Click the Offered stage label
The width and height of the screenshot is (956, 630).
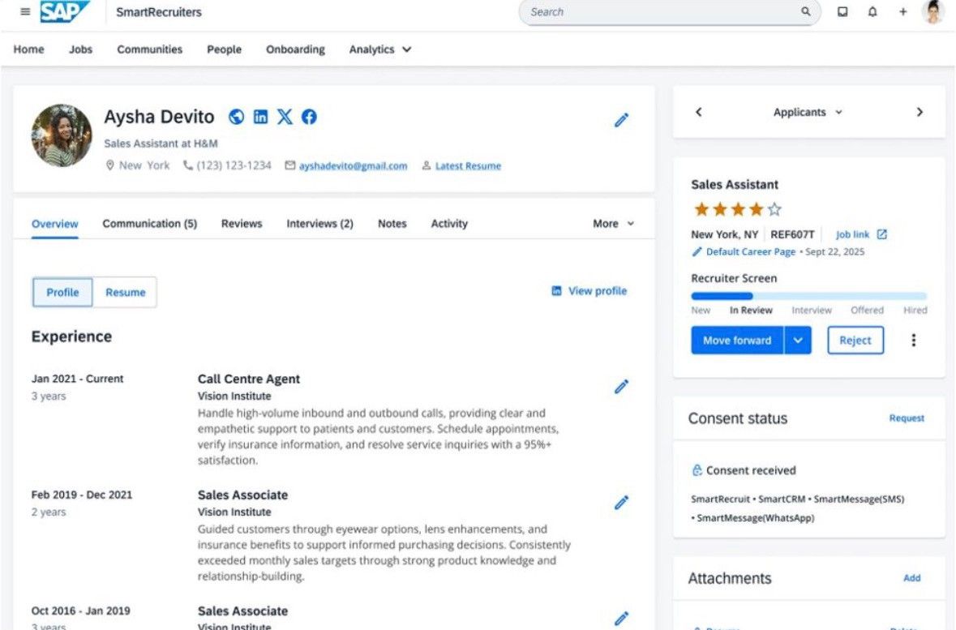[867, 311]
